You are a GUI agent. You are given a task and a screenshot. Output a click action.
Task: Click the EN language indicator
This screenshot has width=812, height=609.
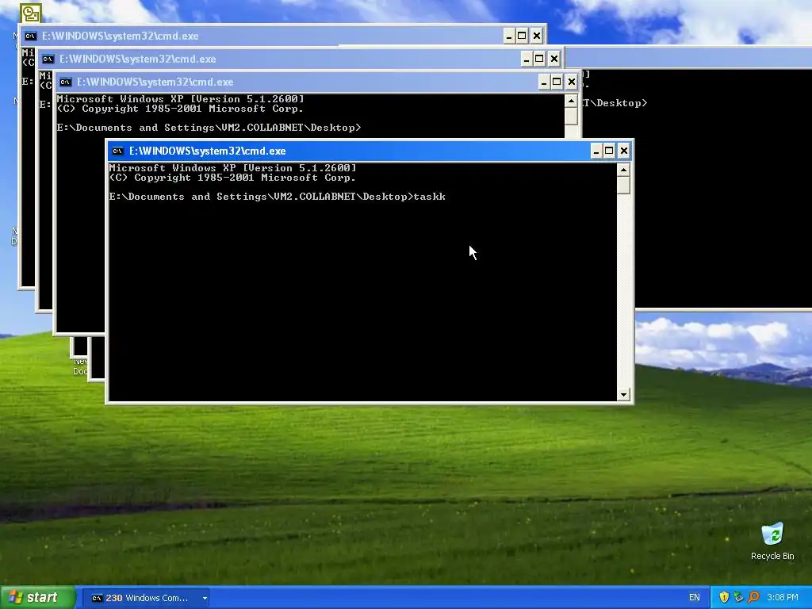tap(695, 598)
